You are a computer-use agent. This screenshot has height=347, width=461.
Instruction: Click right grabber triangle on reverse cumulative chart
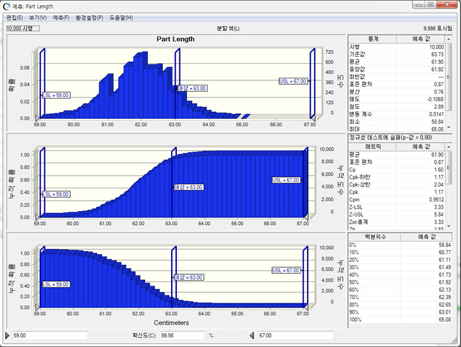(306, 307)
